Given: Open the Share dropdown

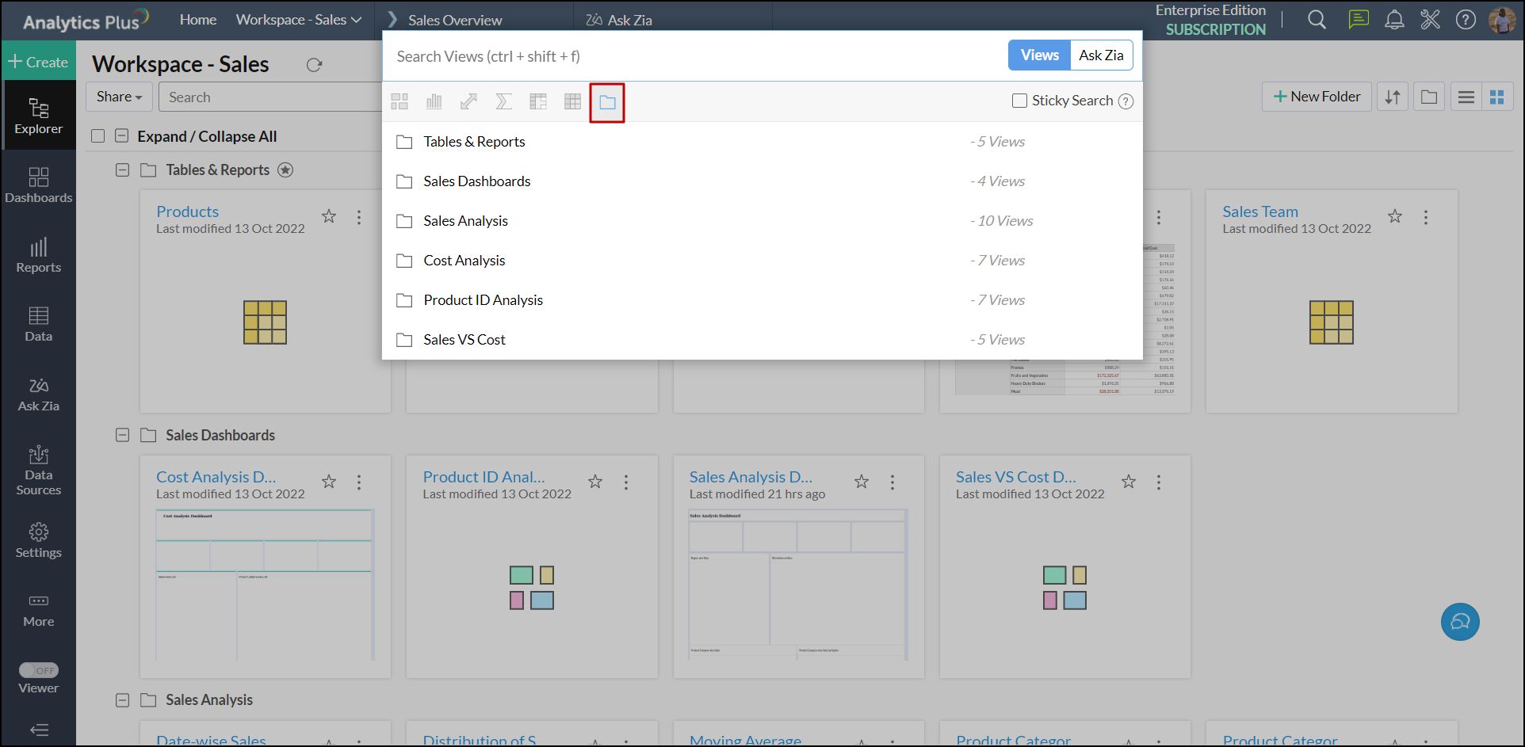Looking at the screenshot, I should tap(119, 97).
